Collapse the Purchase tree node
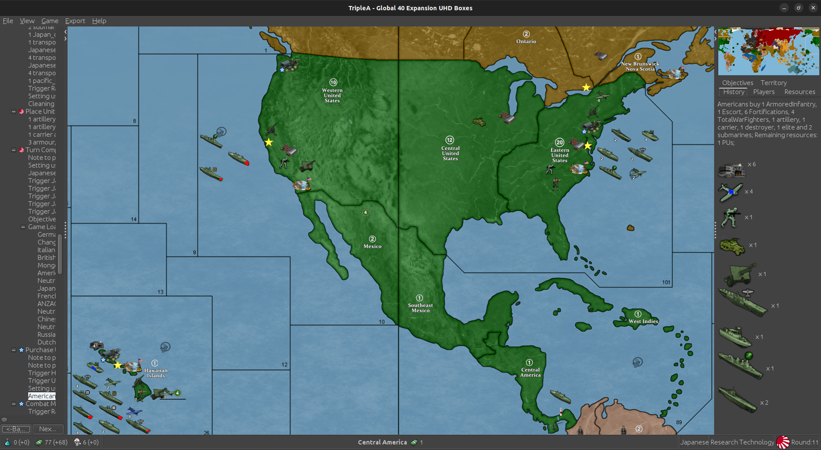 14,350
